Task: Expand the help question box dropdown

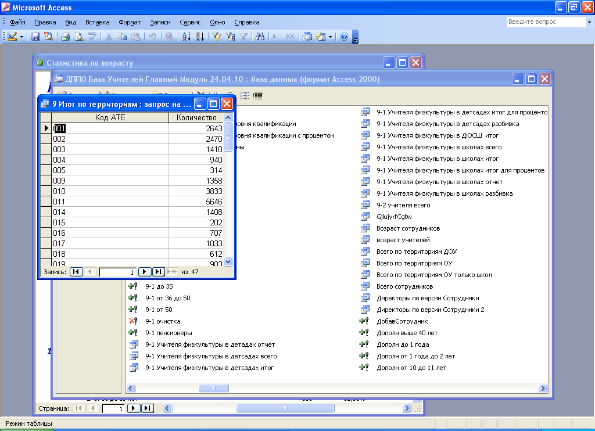Action: point(589,22)
